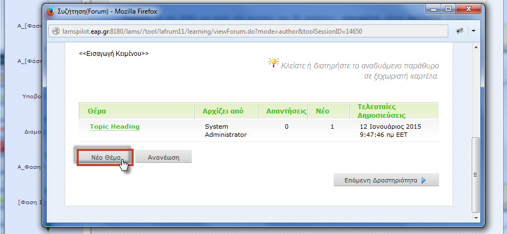This screenshot has height=234, width=507.
Task: Click the <<Εισαγωγή Κειμένου>> text
Action: point(114,53)
